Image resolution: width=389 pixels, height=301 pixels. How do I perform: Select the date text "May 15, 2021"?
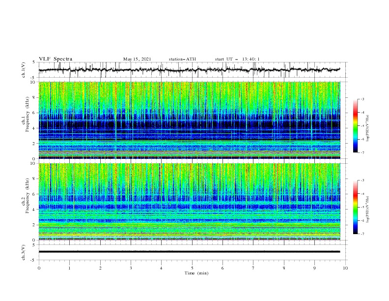pos(137,59)
